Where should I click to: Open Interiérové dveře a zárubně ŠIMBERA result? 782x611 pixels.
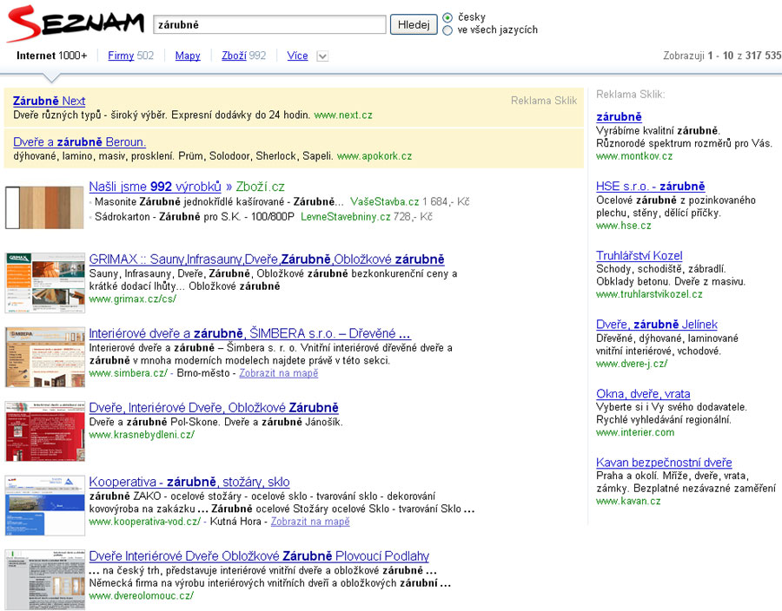(x=250, y=333)
